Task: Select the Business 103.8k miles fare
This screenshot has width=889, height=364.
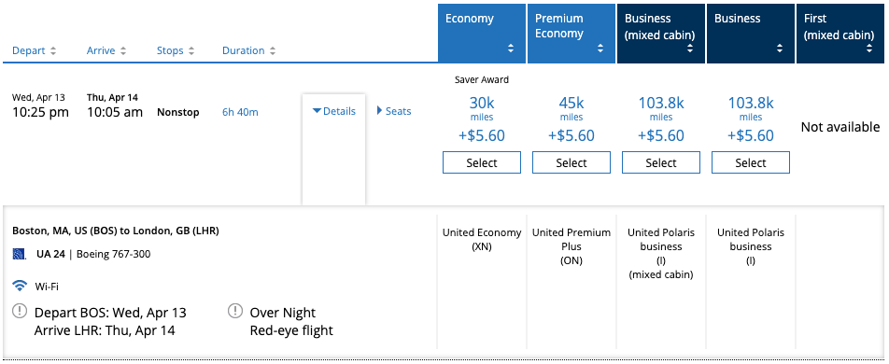Action: (x=750, y=162)
